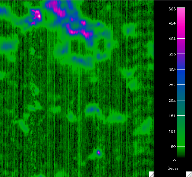Select the 151–202 teal colorbar segment

pos(181,108)
